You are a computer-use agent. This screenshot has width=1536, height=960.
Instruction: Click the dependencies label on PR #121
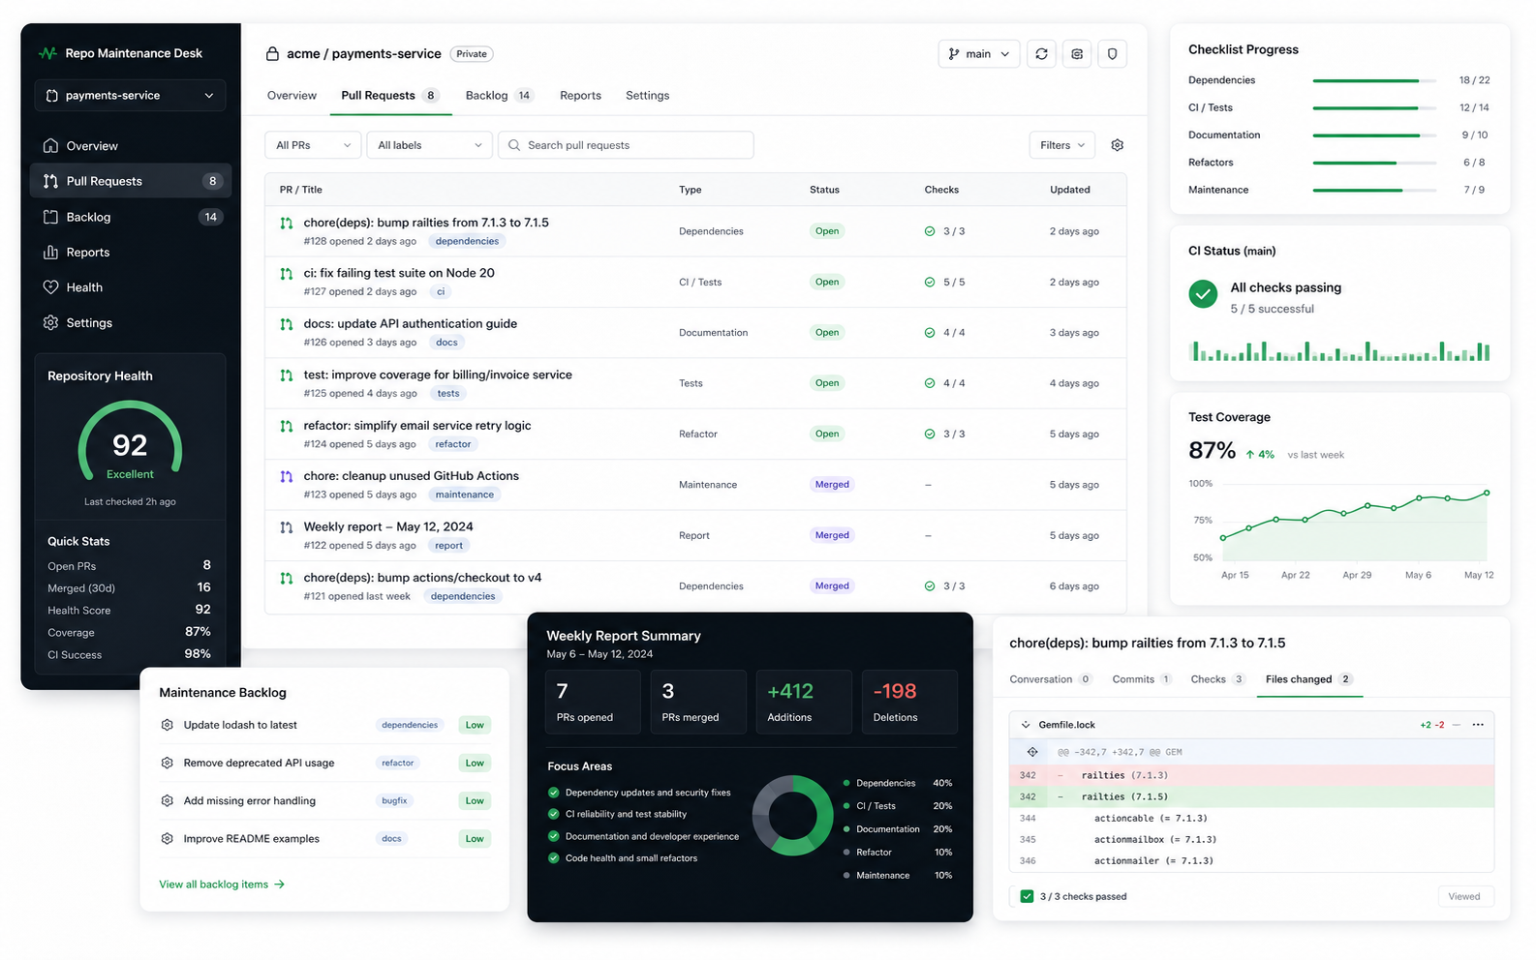pyautogui.click(x=463, y=597)
